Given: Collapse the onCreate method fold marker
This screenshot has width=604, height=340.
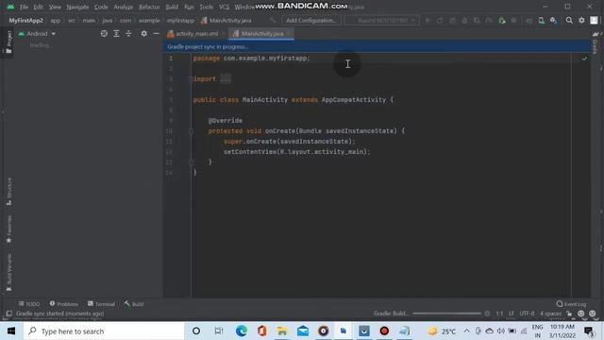Looking at the screenshot, I should pos(191,131).
